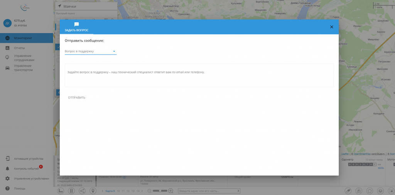
Task: Click the map layers icon
Action: coord(381,191)
